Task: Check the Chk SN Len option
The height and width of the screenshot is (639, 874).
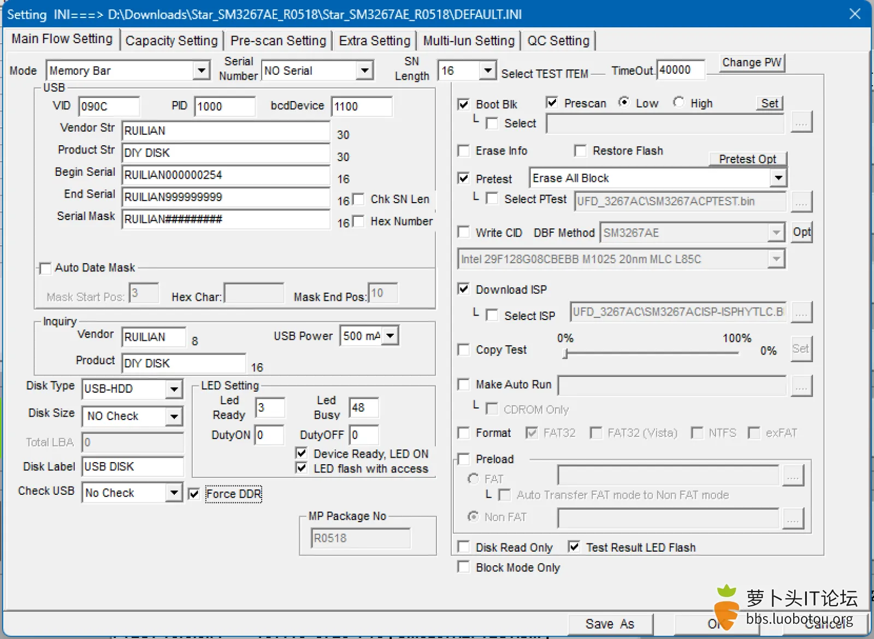Action: [358, 199]
